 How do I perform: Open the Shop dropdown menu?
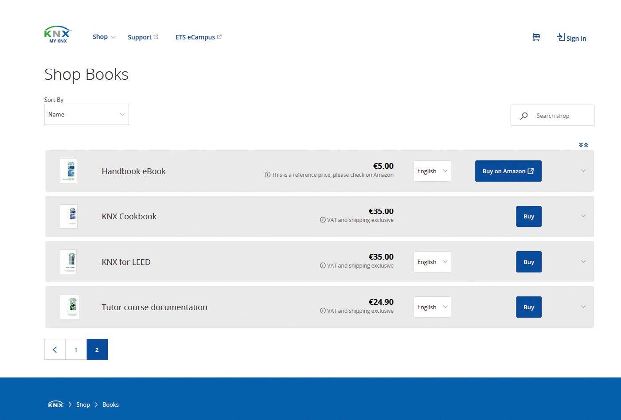104,37
